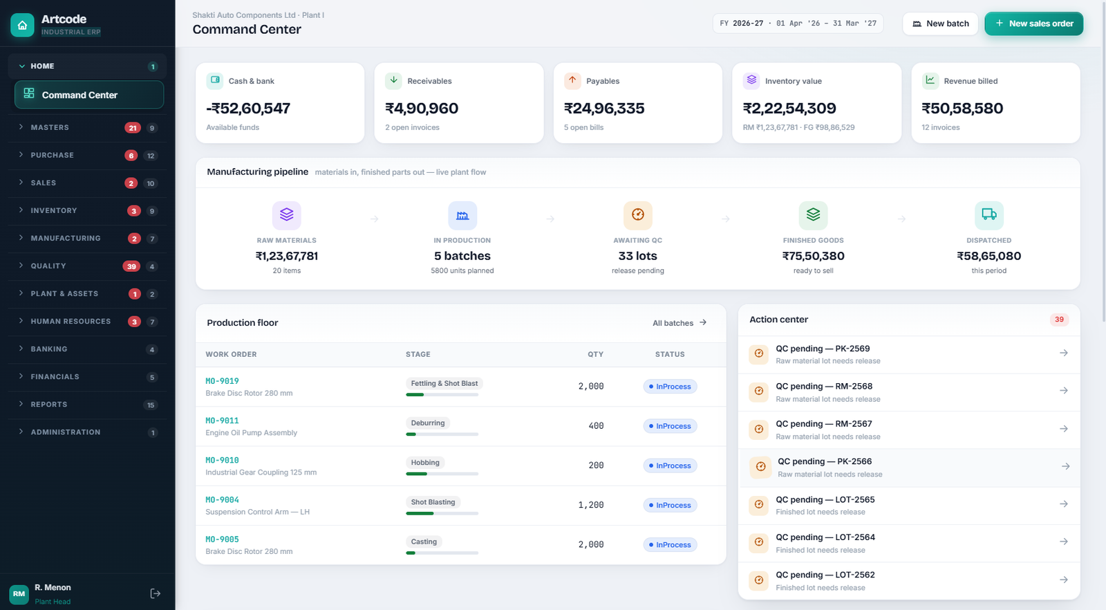Expand the Manufacturing sidebar menu
Viewport: 1106px width, 610px height.
(87, 238)
